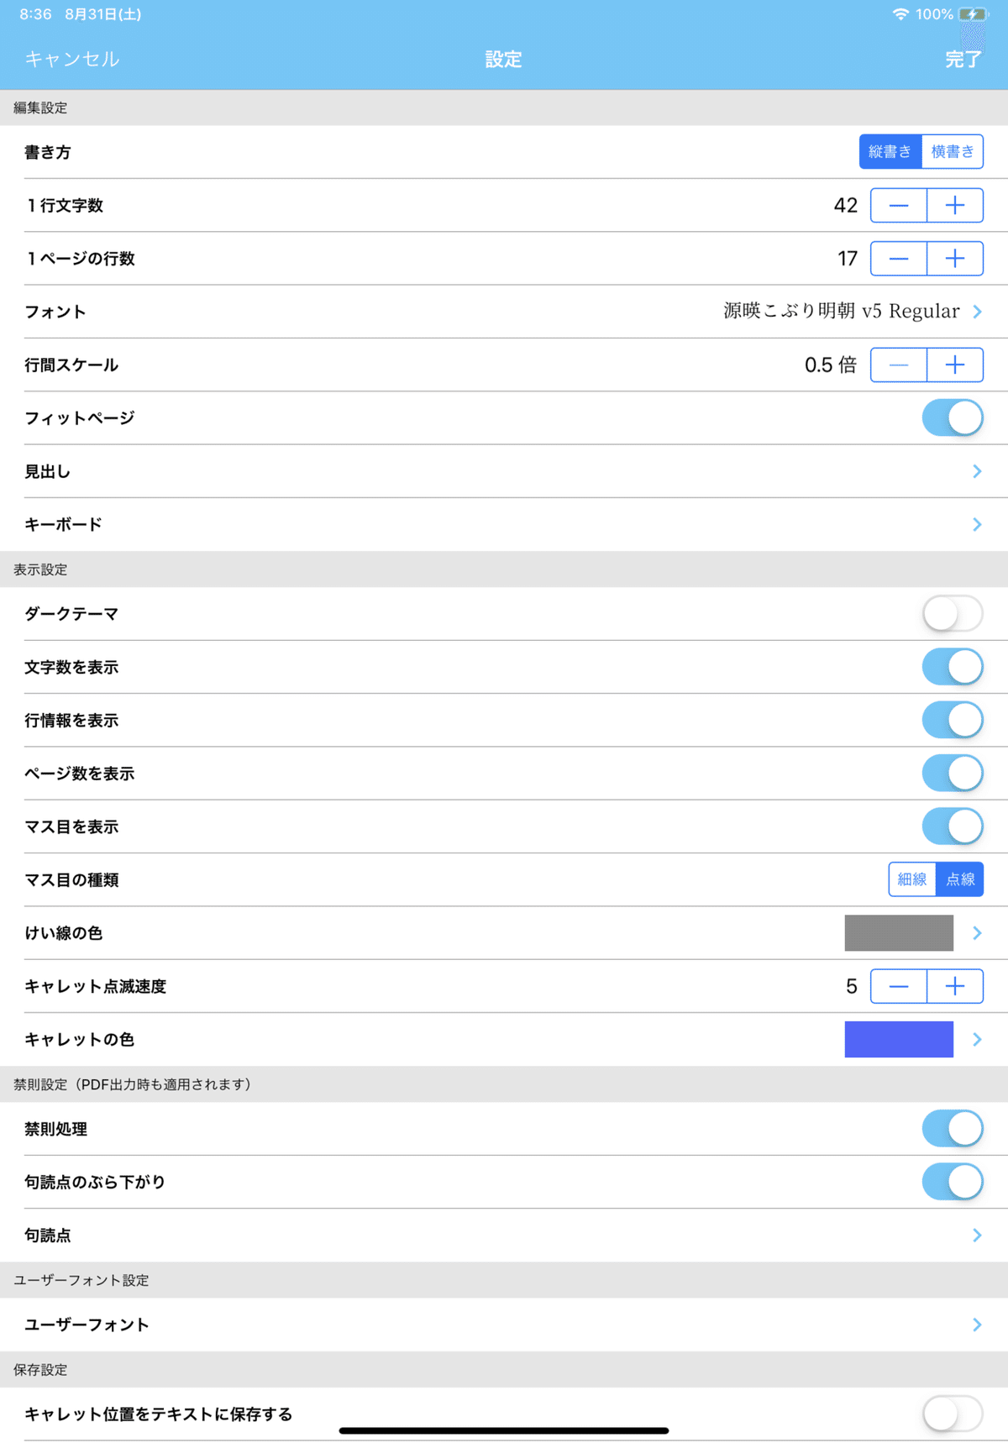Click the フォント row label
1008x1443 pixels.
[55, 312]
